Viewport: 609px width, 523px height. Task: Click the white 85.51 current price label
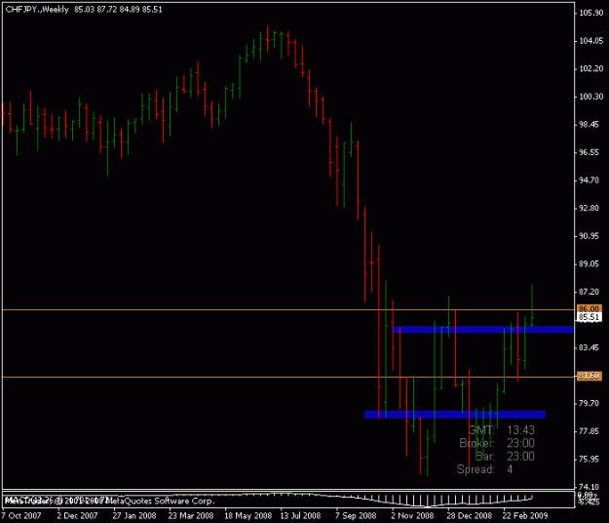click(590, 317)
